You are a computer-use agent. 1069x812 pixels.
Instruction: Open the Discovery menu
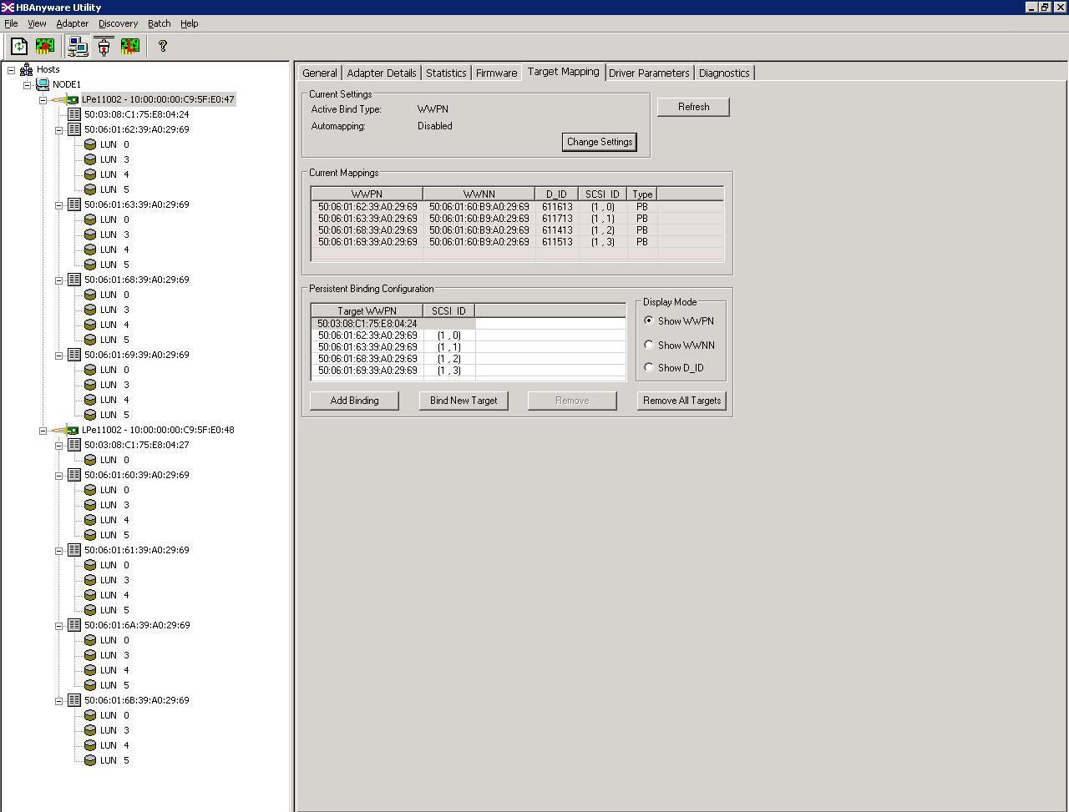point(118,23)
